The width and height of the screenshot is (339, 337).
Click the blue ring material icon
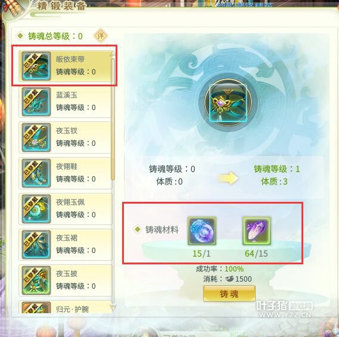pos(202,231)
